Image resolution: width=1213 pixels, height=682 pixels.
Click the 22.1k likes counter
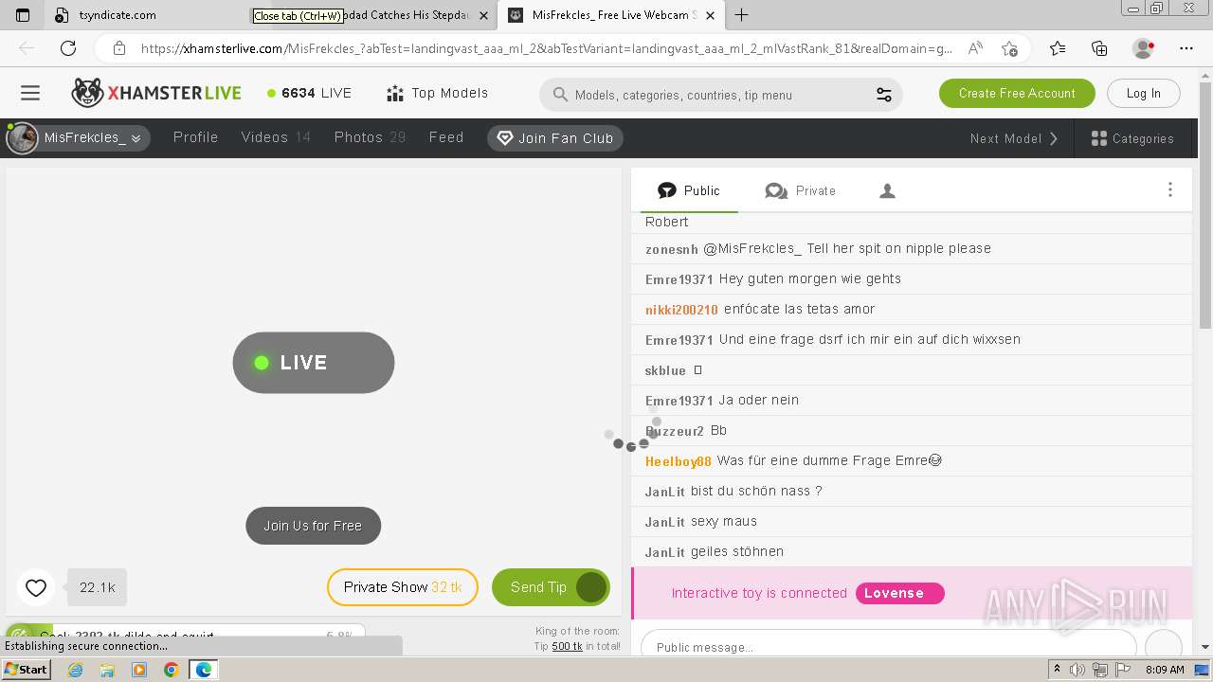pos(97,588)
